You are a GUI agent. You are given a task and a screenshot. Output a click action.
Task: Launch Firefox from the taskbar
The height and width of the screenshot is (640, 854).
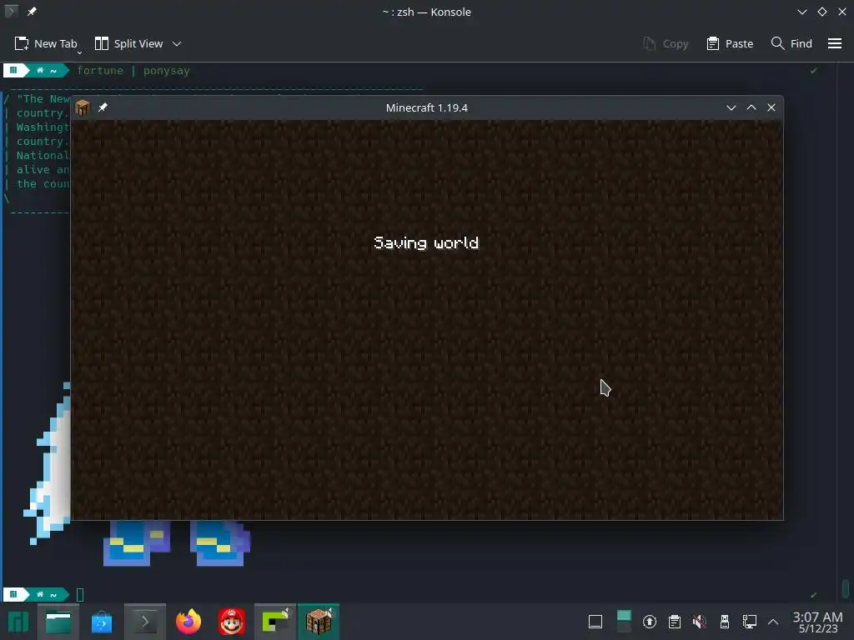tap(188, 622)
